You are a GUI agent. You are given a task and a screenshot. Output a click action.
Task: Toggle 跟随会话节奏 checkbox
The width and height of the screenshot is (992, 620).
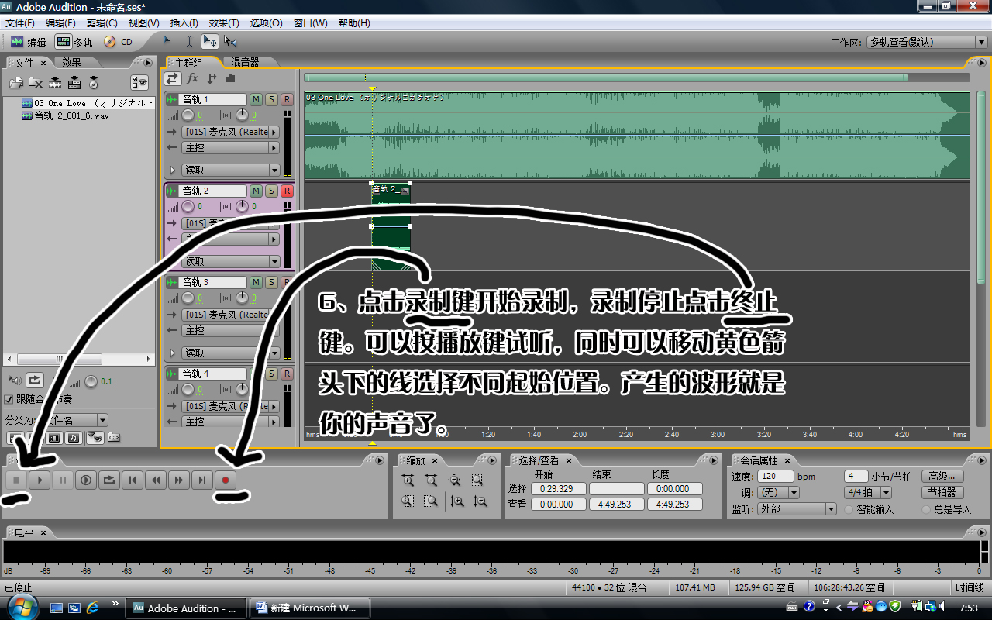click(9, 400)
